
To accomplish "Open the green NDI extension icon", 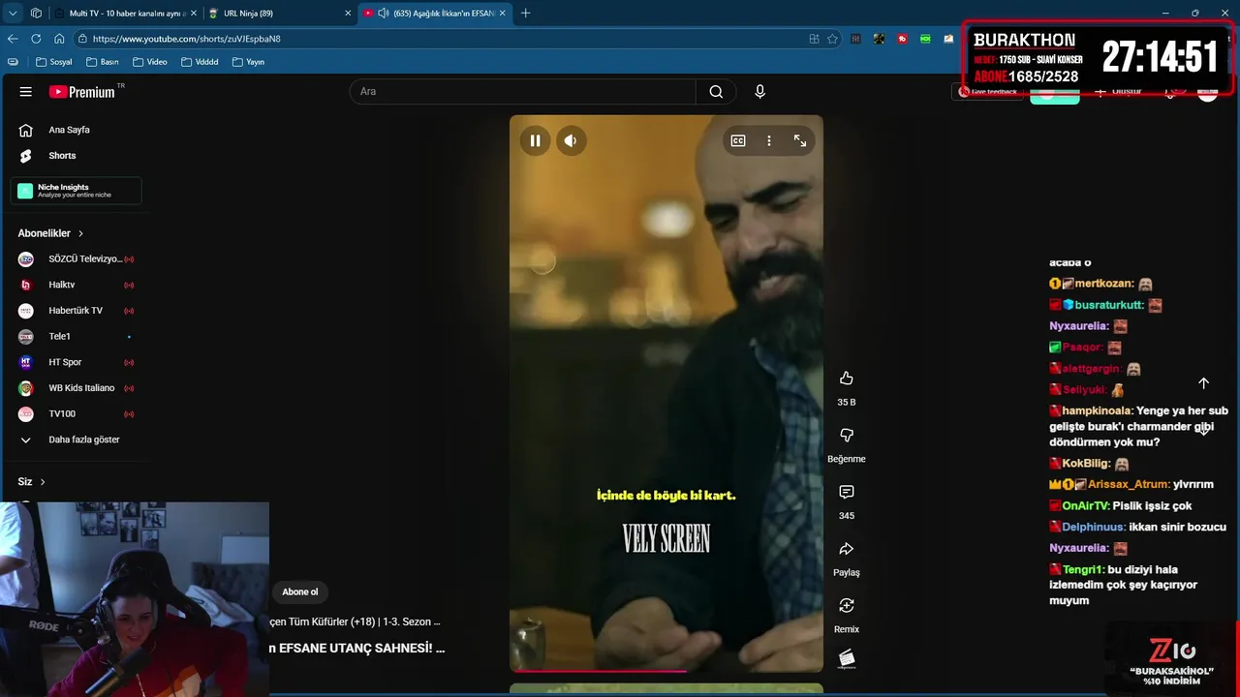I will pos(925,39).
